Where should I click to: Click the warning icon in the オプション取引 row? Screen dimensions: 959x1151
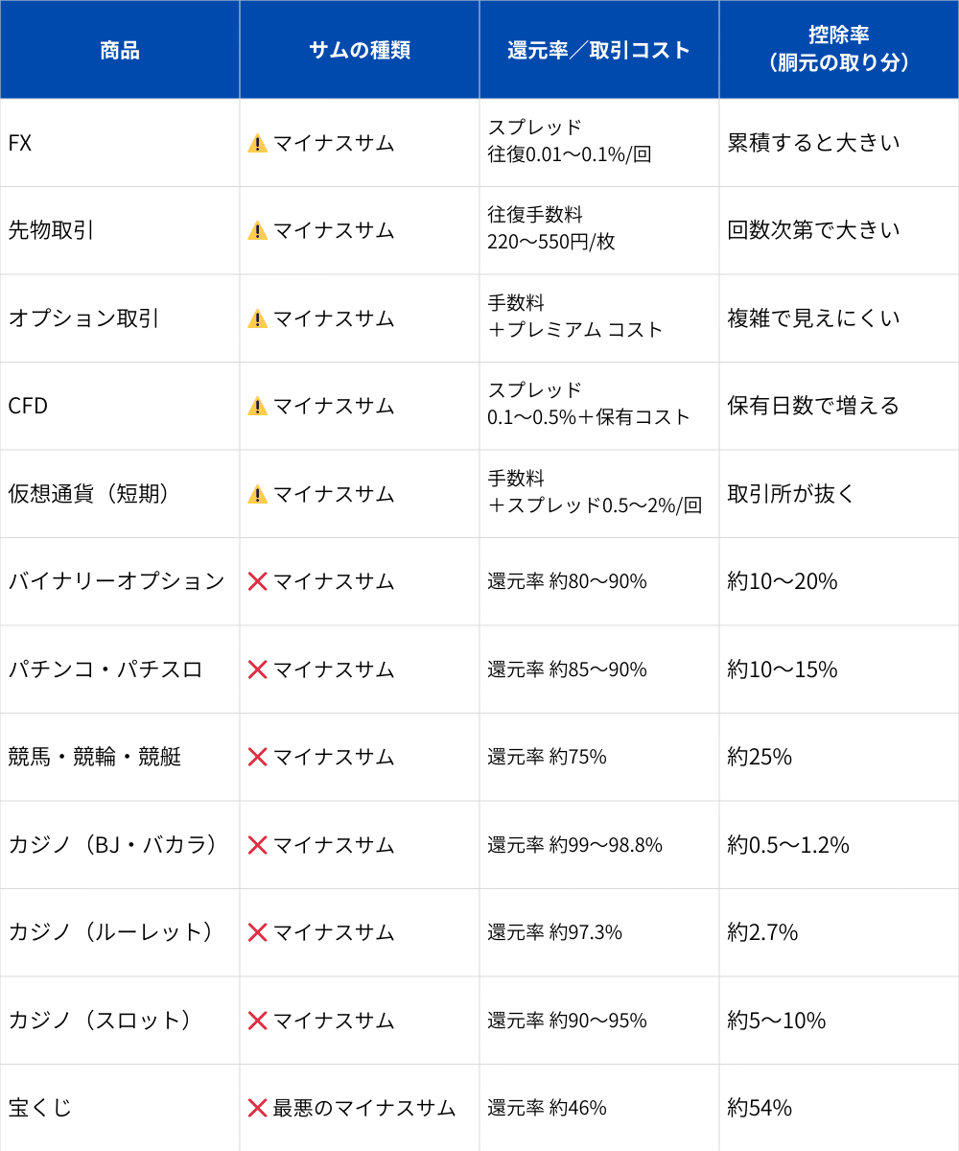pyautogui.click(x=257, y=318)
